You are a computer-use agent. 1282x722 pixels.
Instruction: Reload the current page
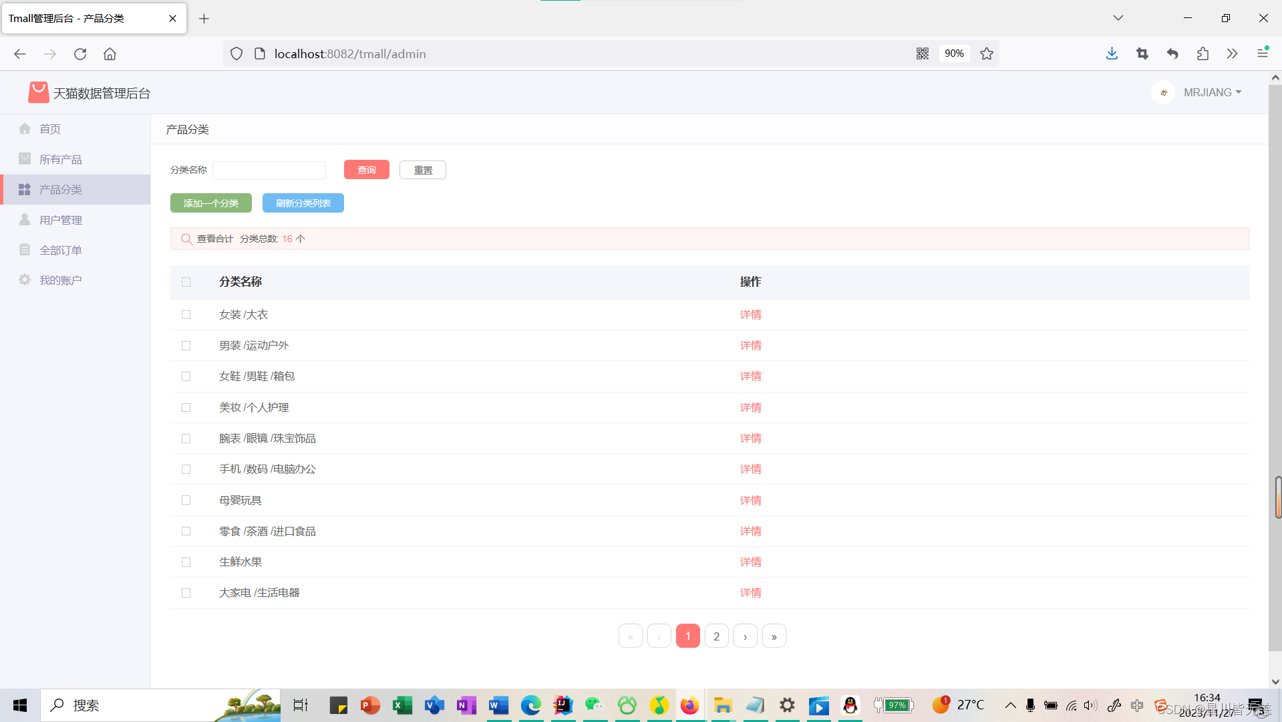click(x=80, y=54)
